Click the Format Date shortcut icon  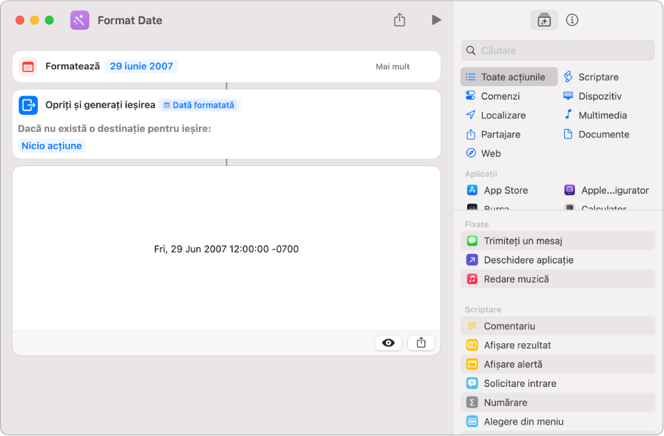click(80, 20)
